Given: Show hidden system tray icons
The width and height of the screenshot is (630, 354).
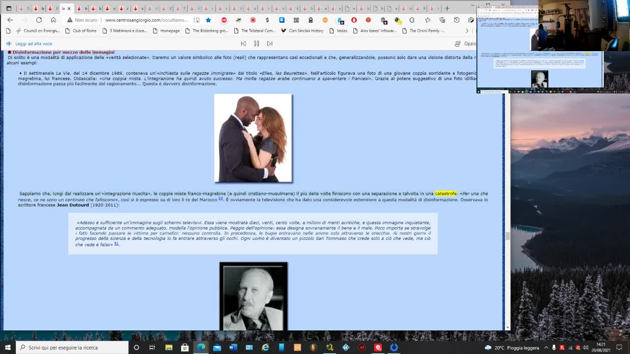Looking at the screenshot, I should pyautogui.click(x=546, y=348).
